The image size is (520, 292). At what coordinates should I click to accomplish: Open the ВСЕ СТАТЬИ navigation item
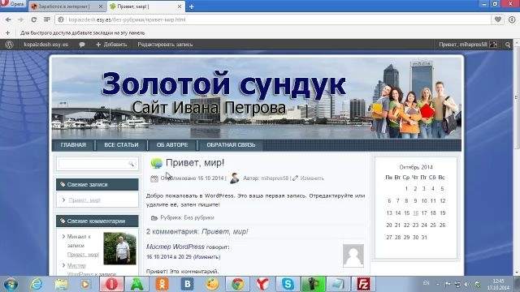click(x=121, y=145)
